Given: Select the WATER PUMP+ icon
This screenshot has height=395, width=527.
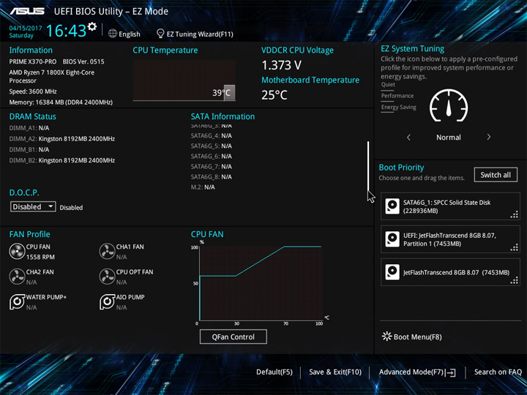Looking at the screenshot, I should pos(17,302).
